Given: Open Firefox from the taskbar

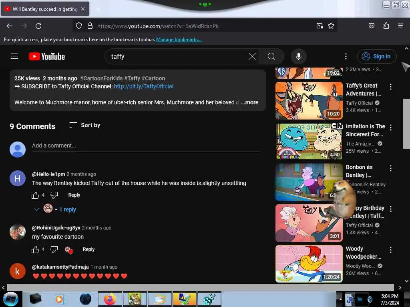Looking at the screenshot, I should (110, 299).
